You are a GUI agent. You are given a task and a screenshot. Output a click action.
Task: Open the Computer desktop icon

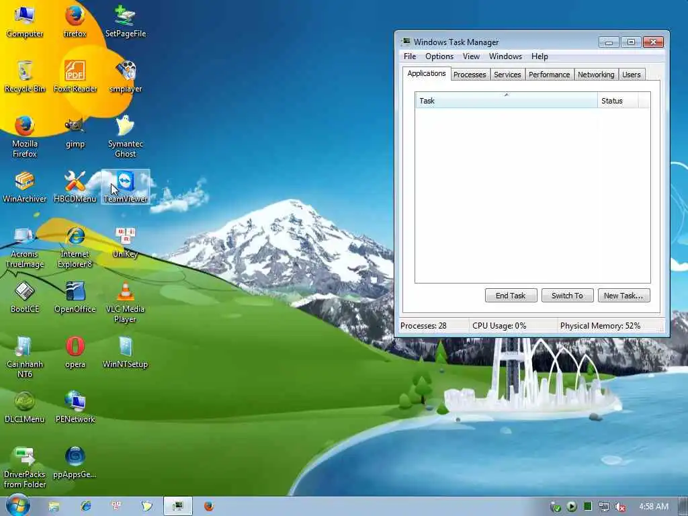[25, 21]
